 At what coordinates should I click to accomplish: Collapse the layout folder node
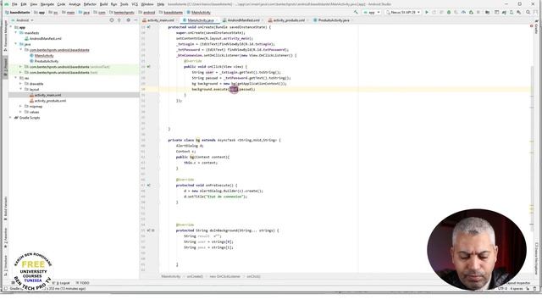20,89
